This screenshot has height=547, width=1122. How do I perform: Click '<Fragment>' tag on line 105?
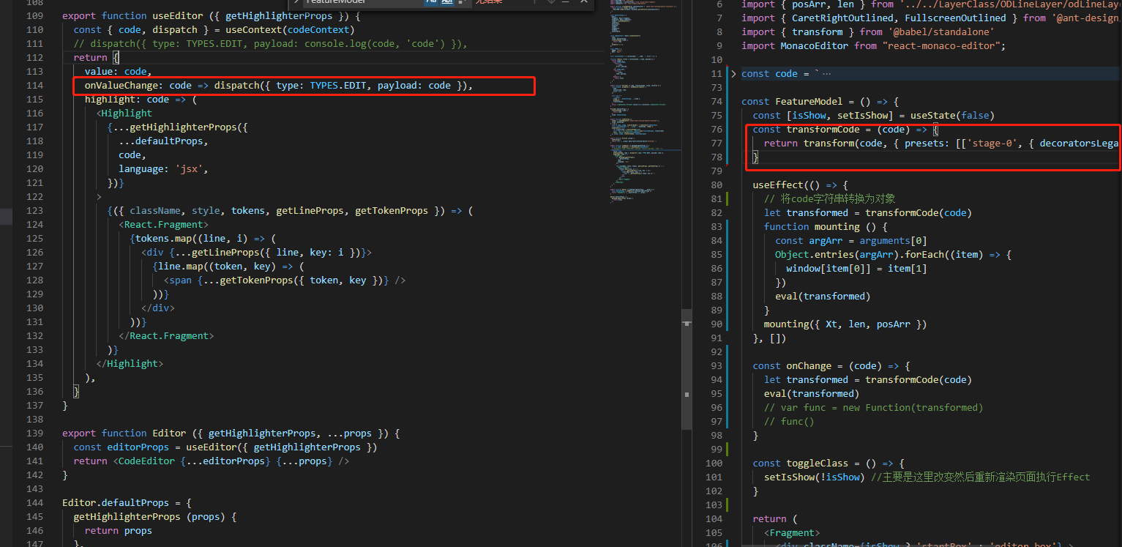tap(793, 533)
